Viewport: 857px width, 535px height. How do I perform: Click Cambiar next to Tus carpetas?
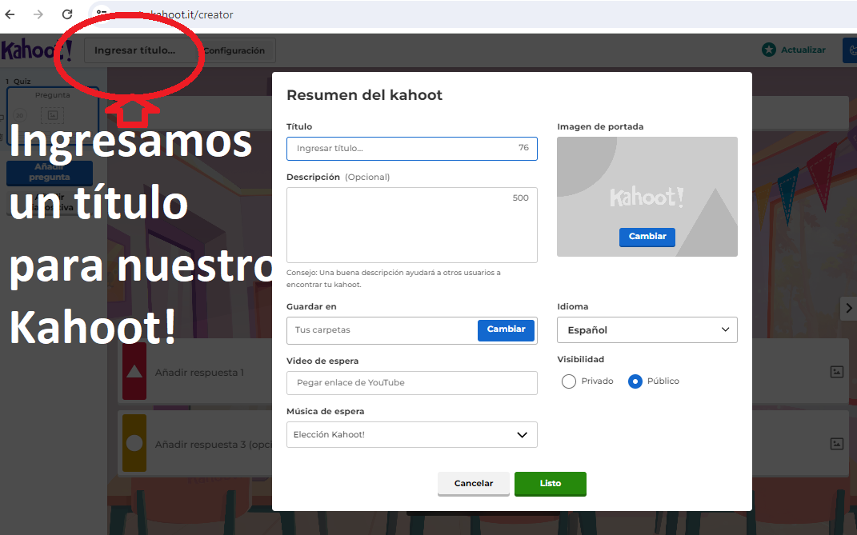506,330
